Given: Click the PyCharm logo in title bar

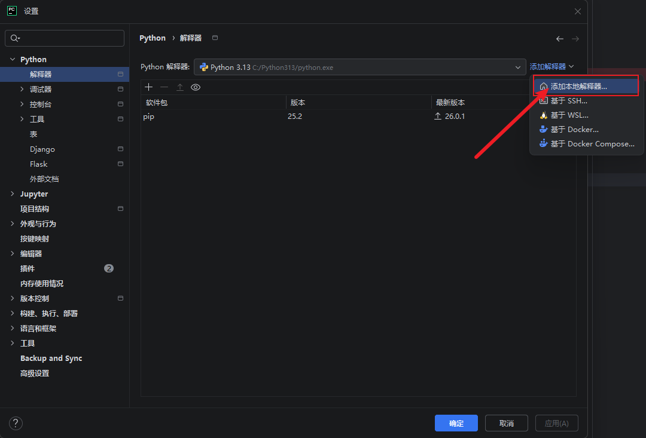Looking at the screenshot, I should tap(12, 11).
